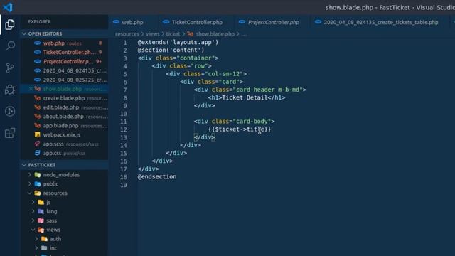
Task: Open about.blade.php in Open Editors
Action: pyautogui.click(x=65, y=117)
